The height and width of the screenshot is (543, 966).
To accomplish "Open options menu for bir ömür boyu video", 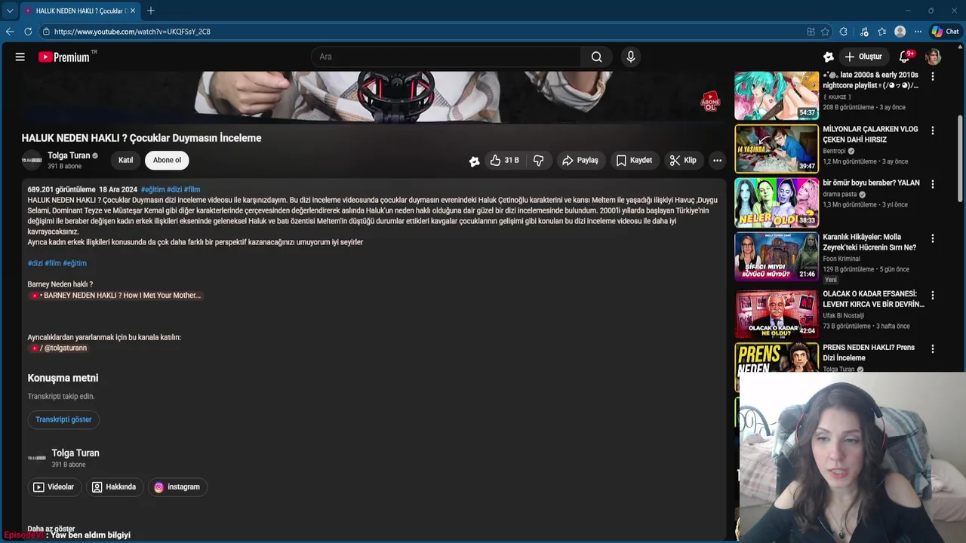I will [932, 184].
